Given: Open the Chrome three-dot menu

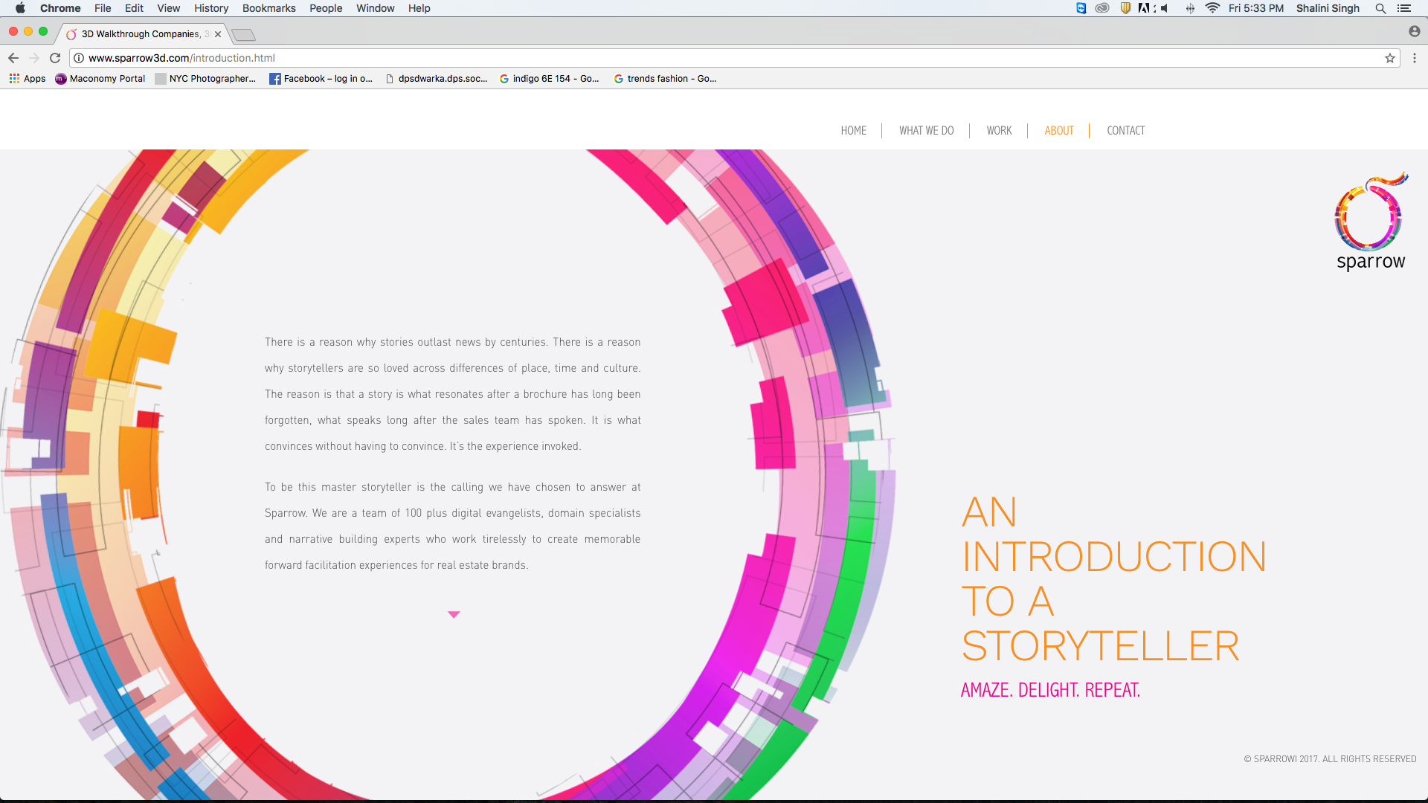Looking at the screenshot, I should [1414, 58].
